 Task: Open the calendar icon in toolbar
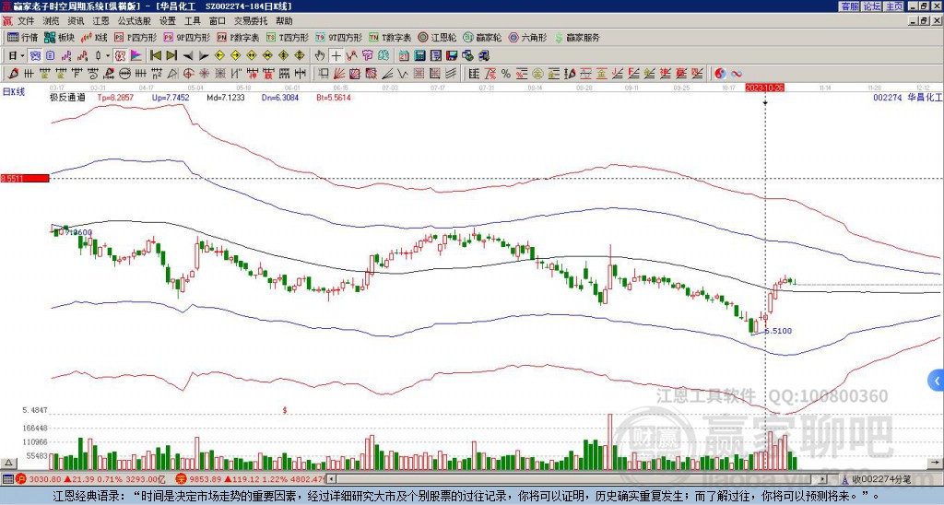pos(404,56)
